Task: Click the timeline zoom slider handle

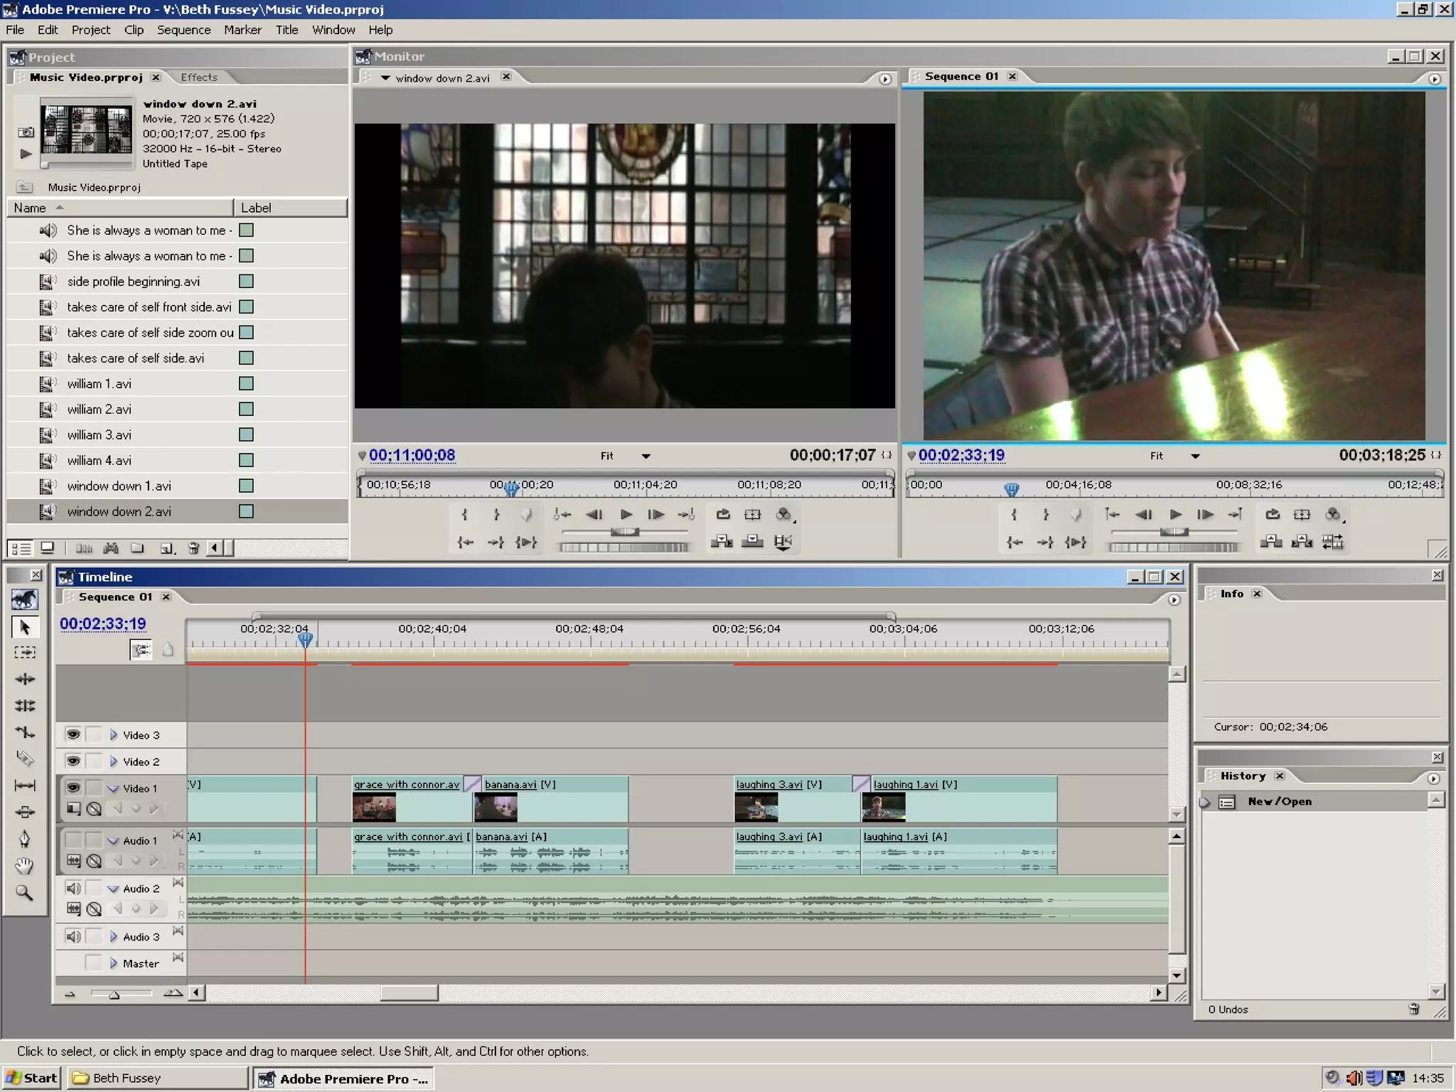Action: click(x=114, y=995)
